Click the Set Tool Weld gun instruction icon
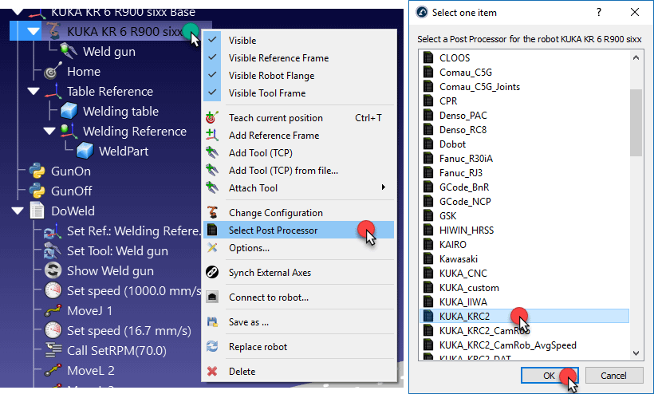 [x=53, y=250]
